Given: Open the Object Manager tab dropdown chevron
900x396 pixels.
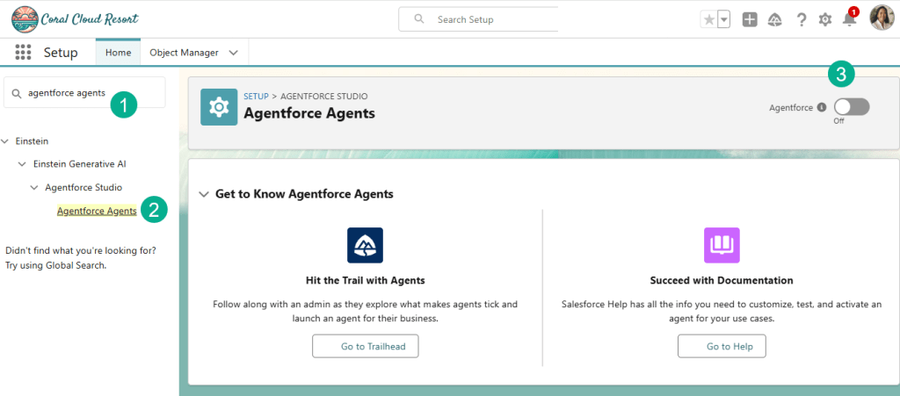Looking at the screenshot, I should coord(233,53).
